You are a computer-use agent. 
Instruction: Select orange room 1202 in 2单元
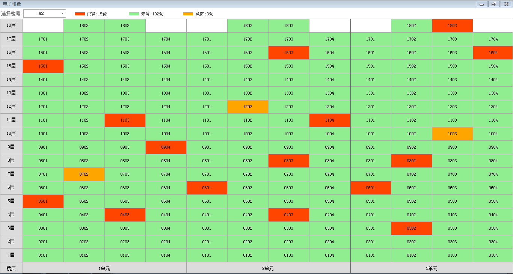pyautogui.click(x=247, y=107)
